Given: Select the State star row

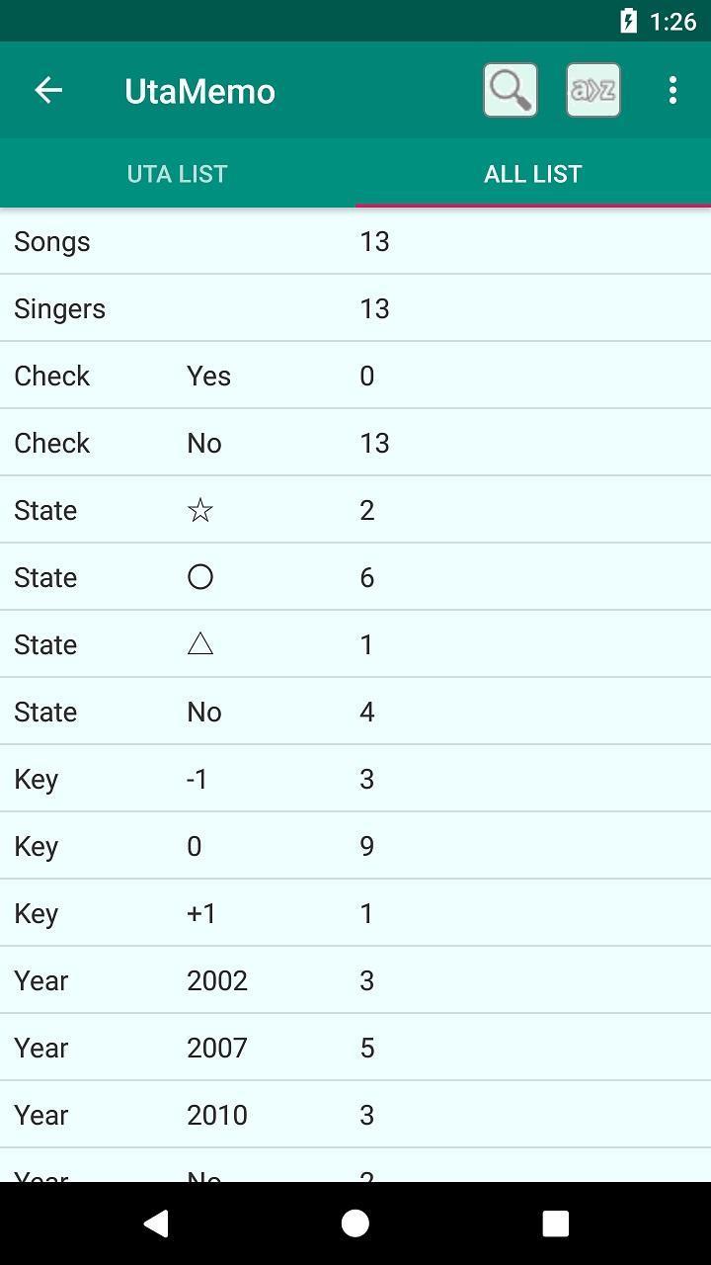Looking at the screenshot, I should pos(355,510).
